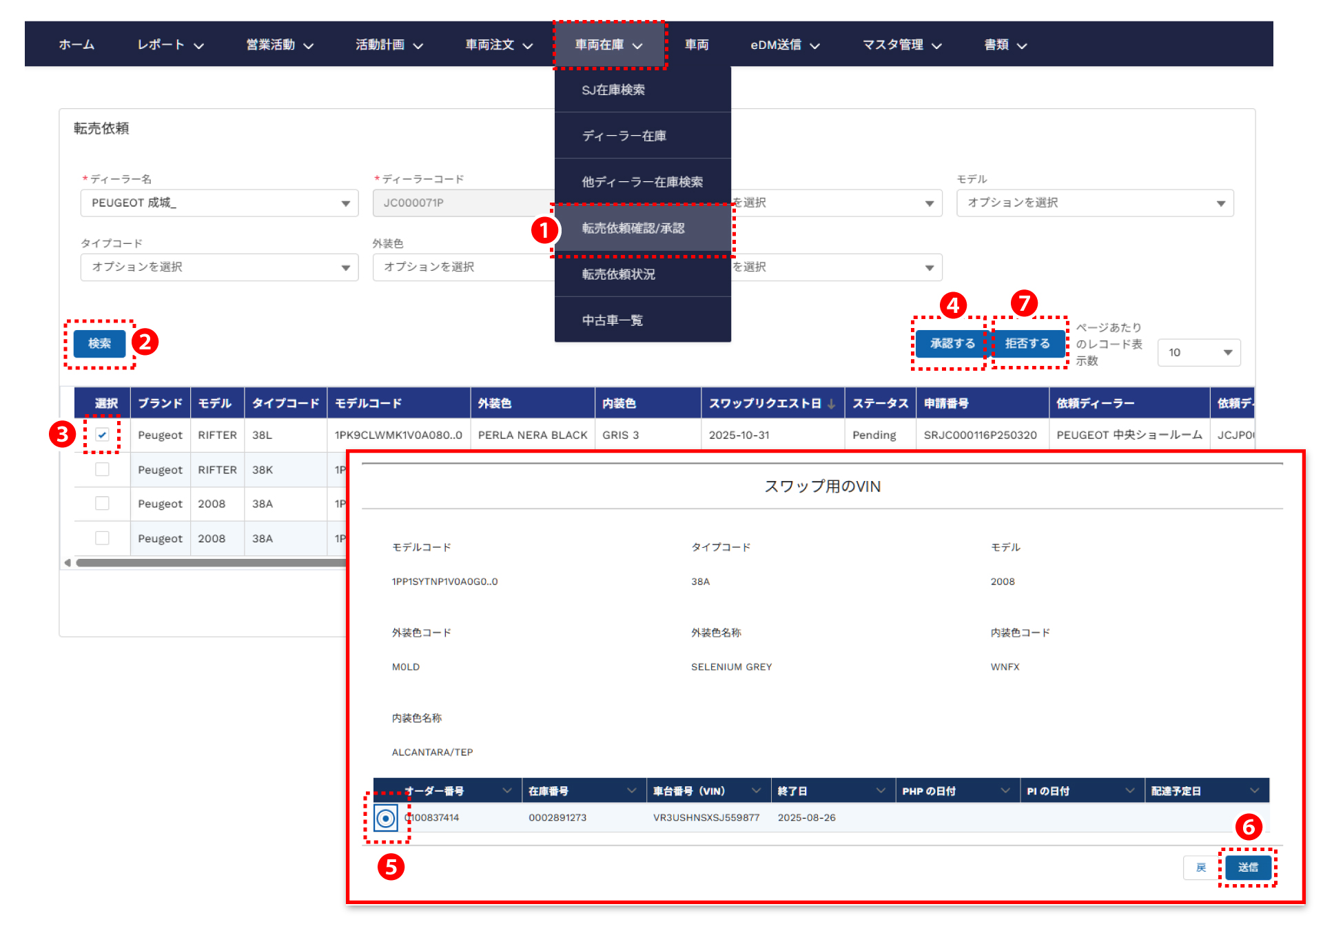Click chevron on 車台番号 (VIN) column header
This screenshot has width=1323, height=942.
click(x=756, y=790)
